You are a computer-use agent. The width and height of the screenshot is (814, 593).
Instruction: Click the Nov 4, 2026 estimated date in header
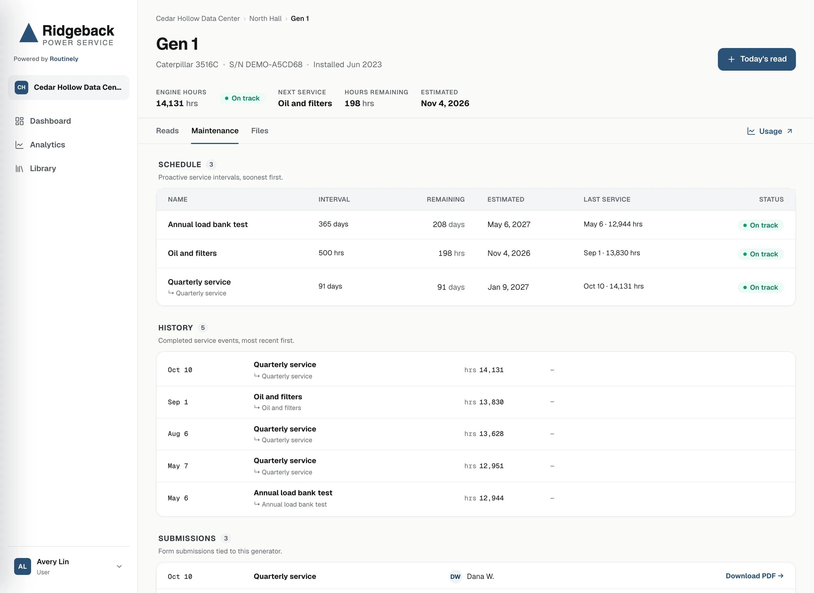[445, 103]
